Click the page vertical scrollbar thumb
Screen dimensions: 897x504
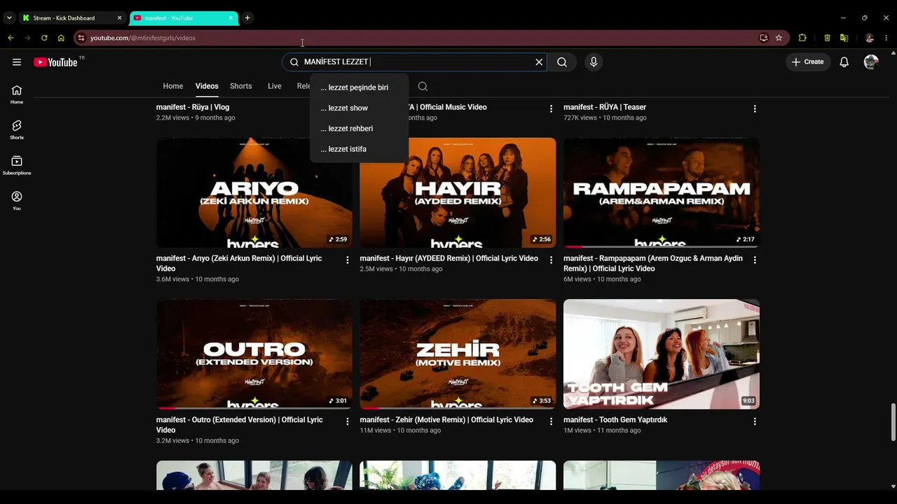coord(893,422)
